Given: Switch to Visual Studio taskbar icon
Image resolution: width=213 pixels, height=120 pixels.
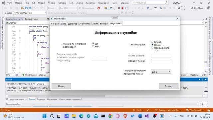Looking at the screenshot, I should [147, 116].
